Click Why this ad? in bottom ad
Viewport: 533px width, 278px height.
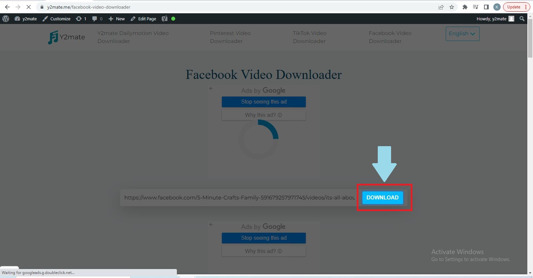(x=264, y=251)
